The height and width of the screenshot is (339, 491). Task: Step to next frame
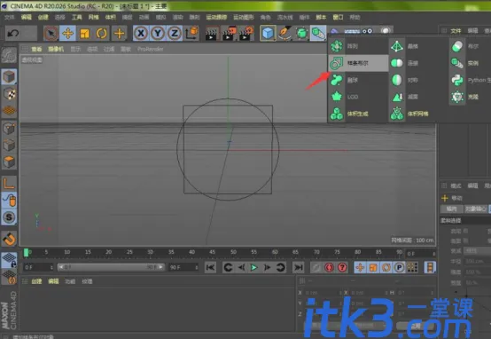tap(267, 267)
